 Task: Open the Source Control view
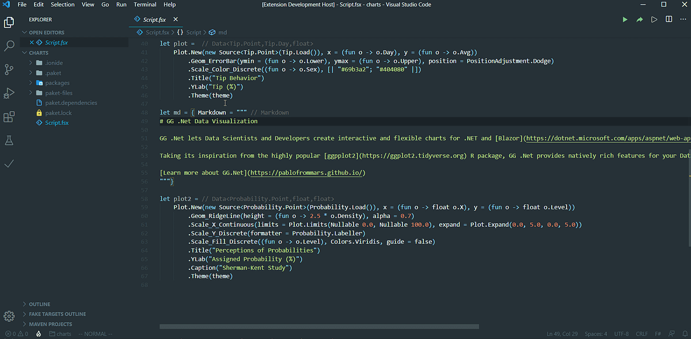9,68
